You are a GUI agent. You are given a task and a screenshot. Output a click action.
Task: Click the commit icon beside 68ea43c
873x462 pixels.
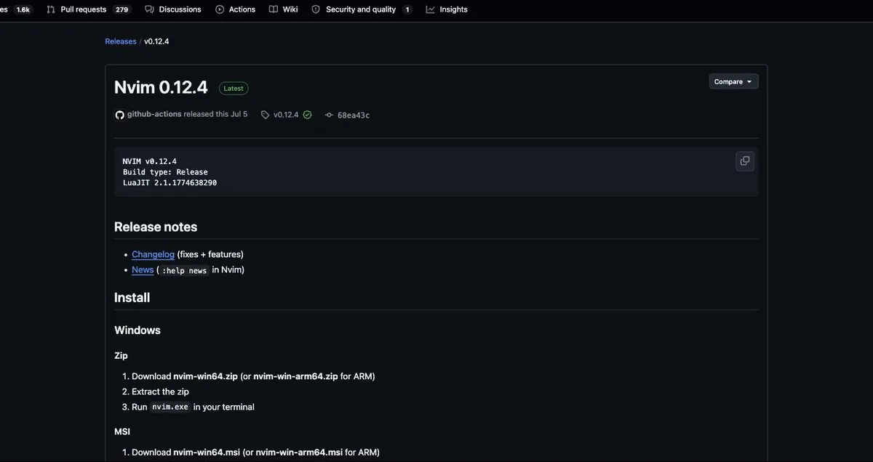pos(330,115)
